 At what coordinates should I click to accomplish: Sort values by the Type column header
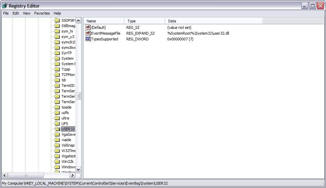145,21
